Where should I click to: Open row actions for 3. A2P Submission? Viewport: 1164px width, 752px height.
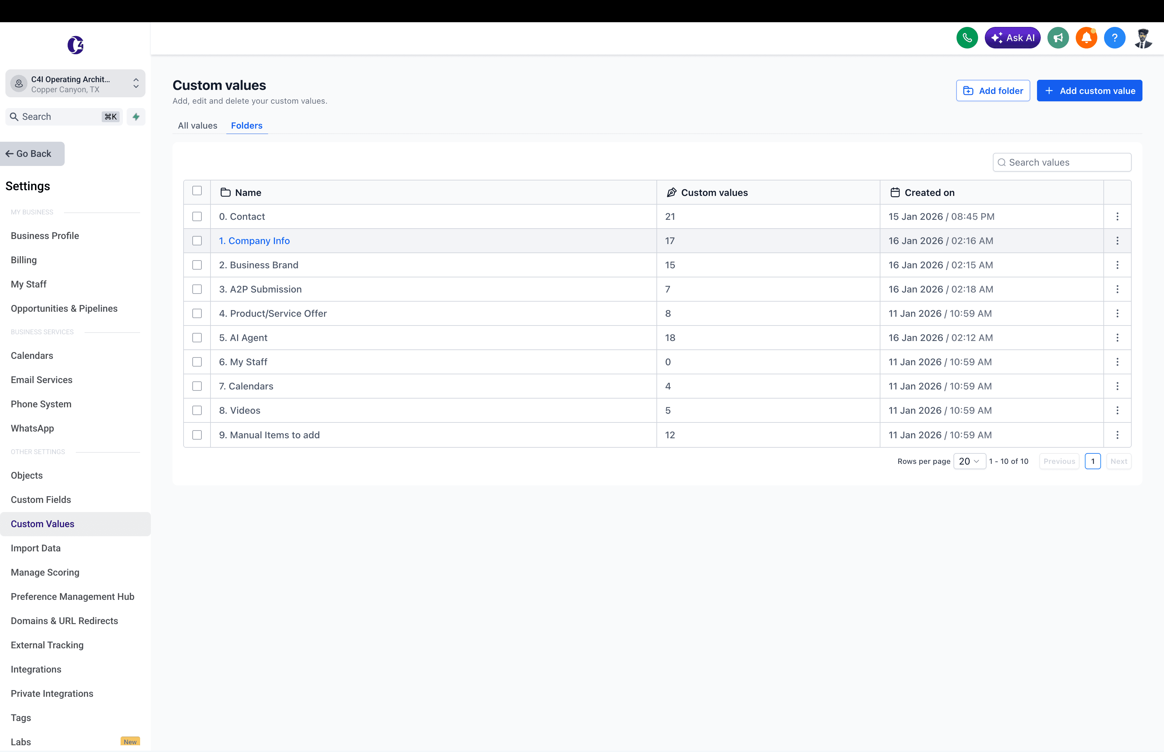point(1117,289)
